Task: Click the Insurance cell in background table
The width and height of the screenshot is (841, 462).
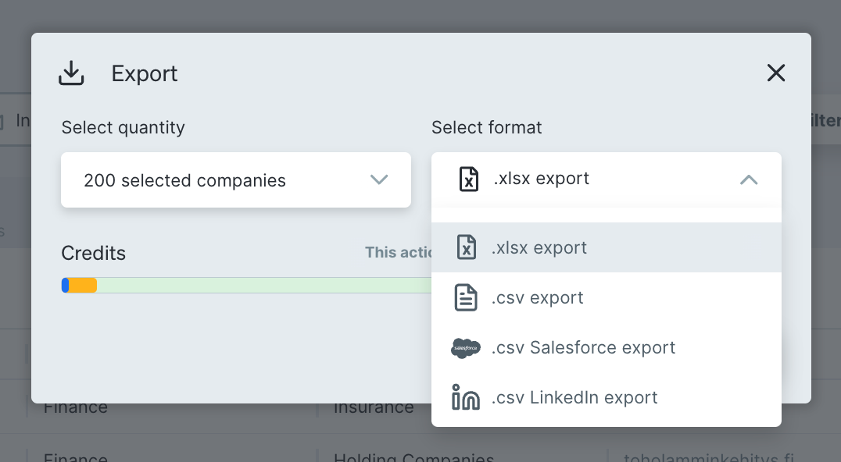Action: pos(374,408)
